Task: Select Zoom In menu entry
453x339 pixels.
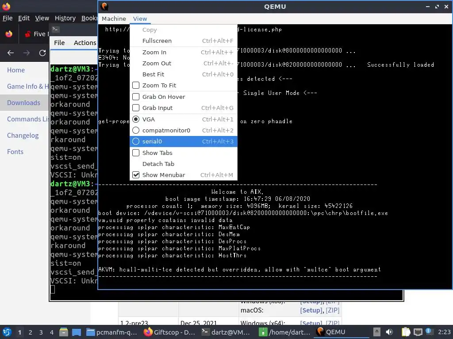Action: coord(184,52)
